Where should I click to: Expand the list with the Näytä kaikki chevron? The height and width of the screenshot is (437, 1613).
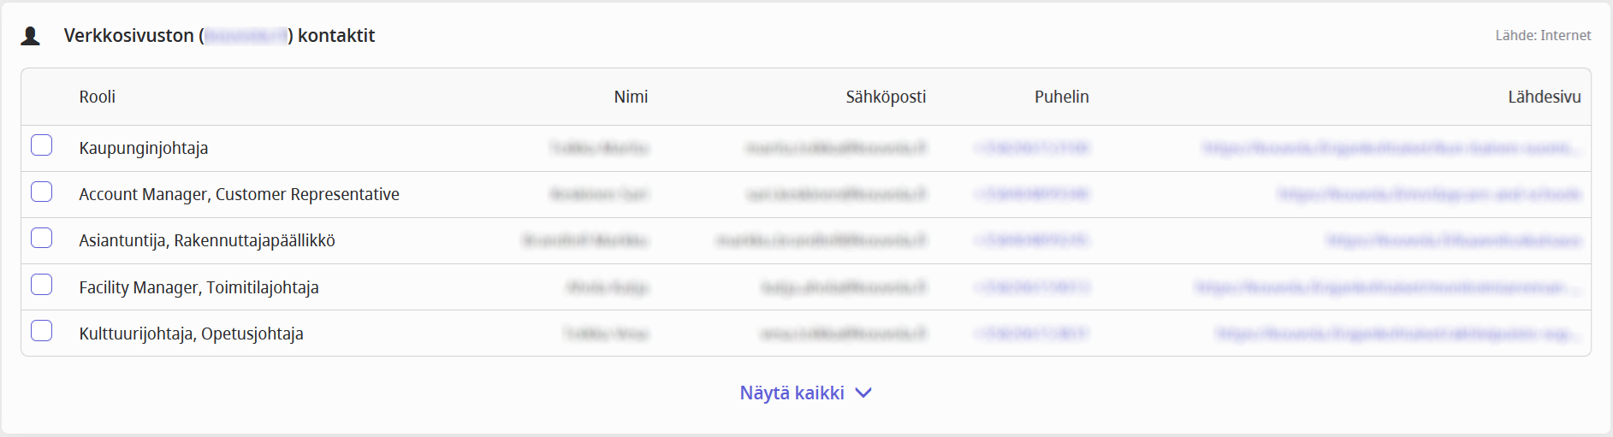pyautogui.click(x=863, y=393)
